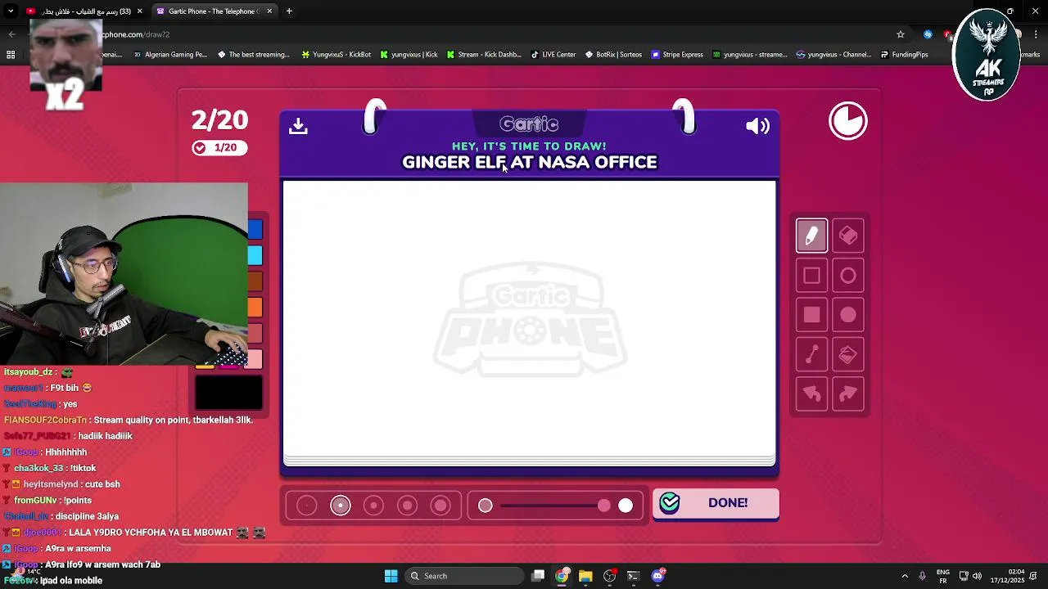Click the browser address bar URL
The image size is (1048, 589).
click(x=136, y=34)
